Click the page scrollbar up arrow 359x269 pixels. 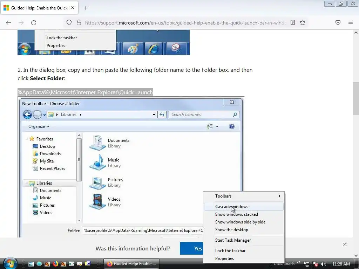(x=356, y=33)
